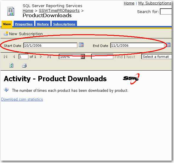Go to previous page arrow
This screenshot has width=174, height=163.
[14, 57]
